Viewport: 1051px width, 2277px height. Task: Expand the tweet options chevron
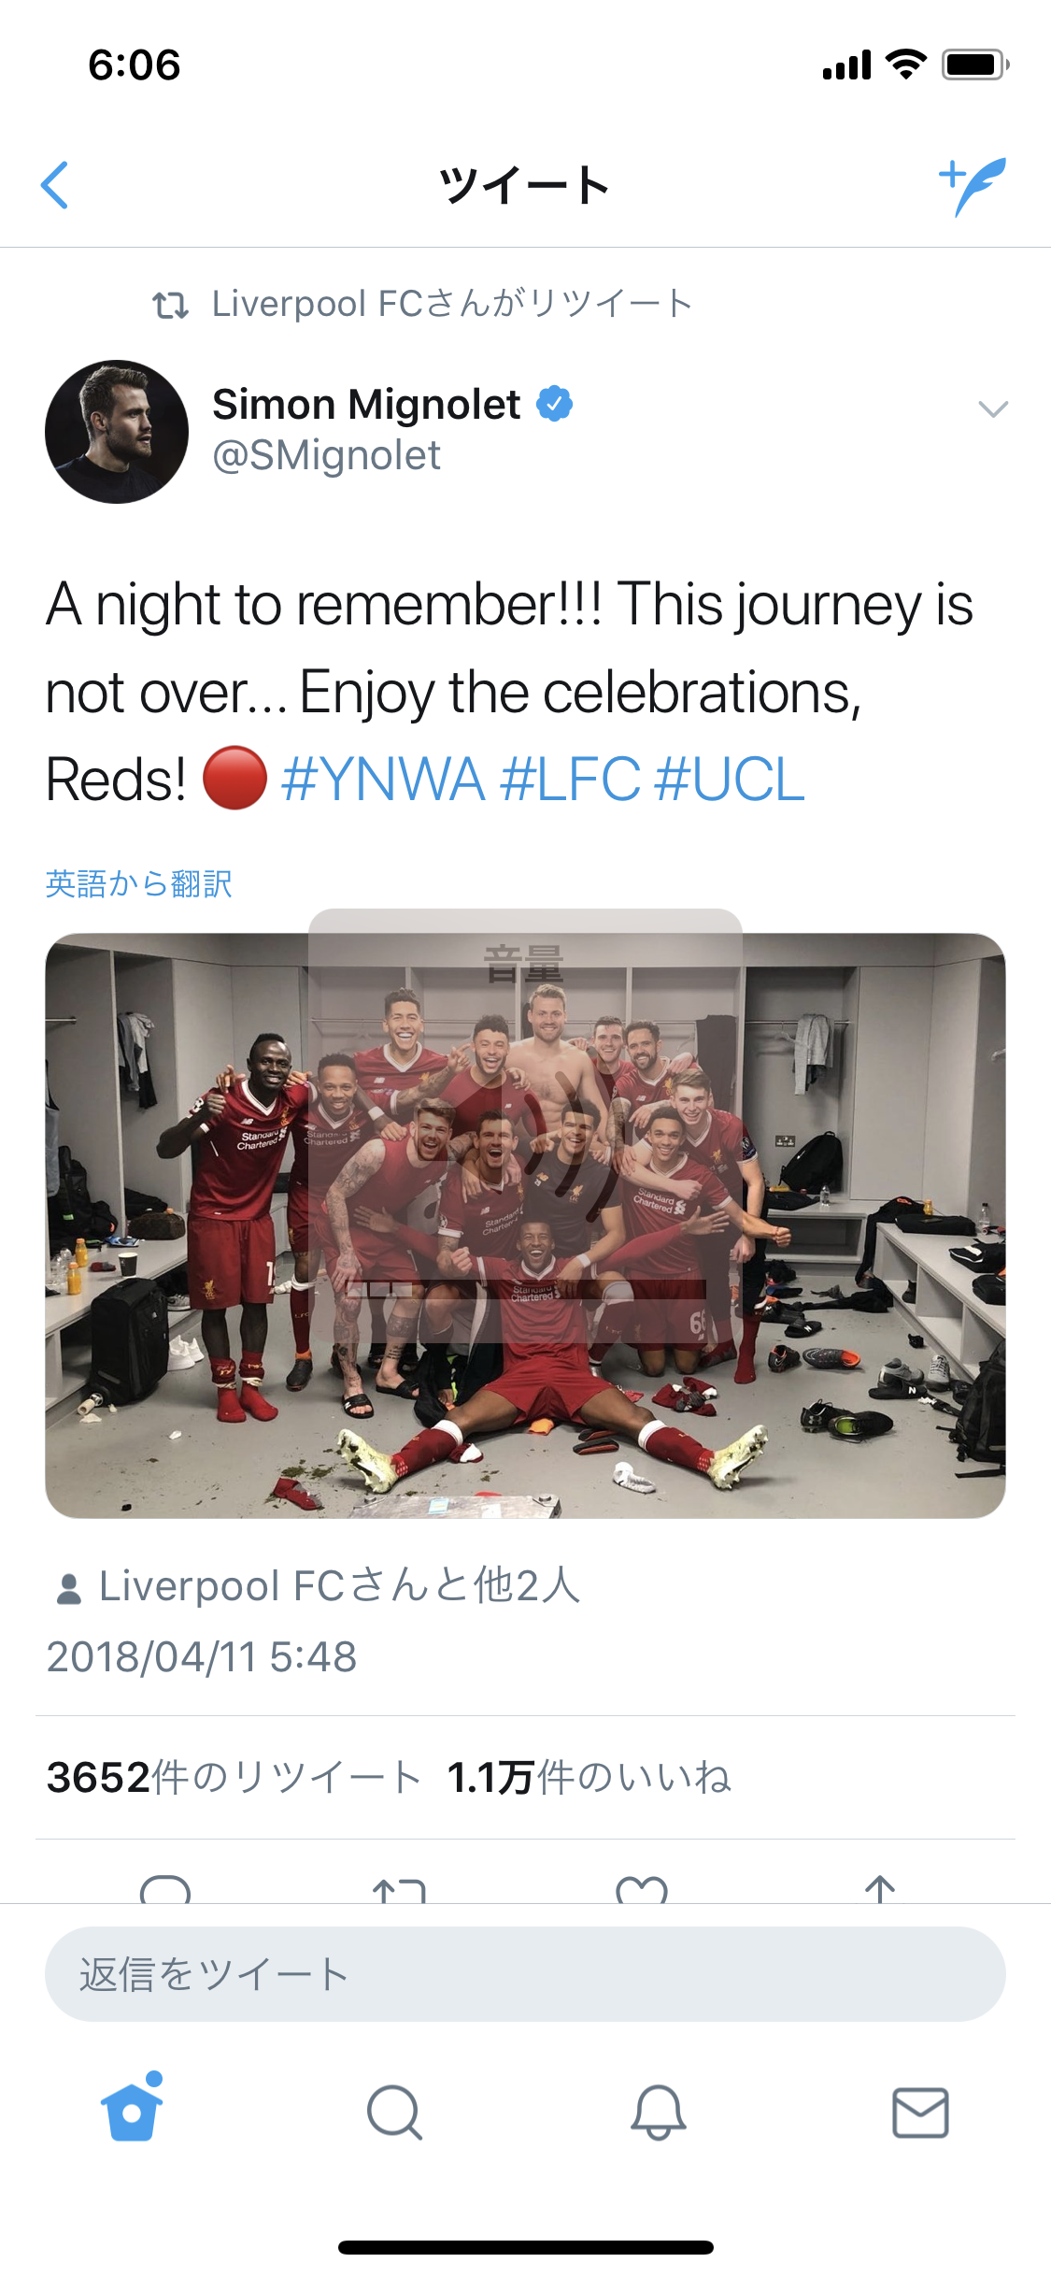click(992, 408)
